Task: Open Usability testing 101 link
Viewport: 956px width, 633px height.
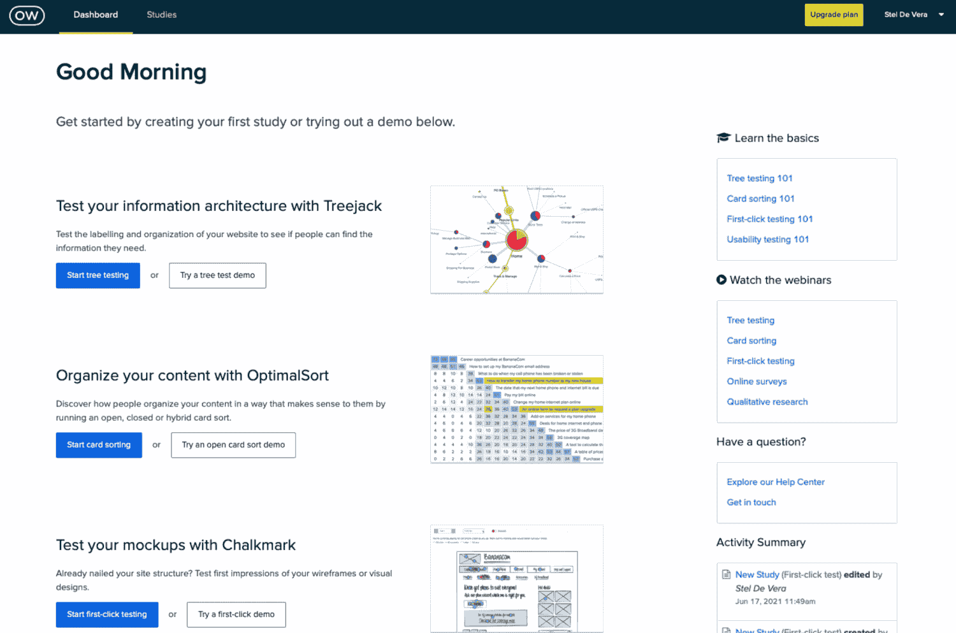Action: [x=768, y=240]
